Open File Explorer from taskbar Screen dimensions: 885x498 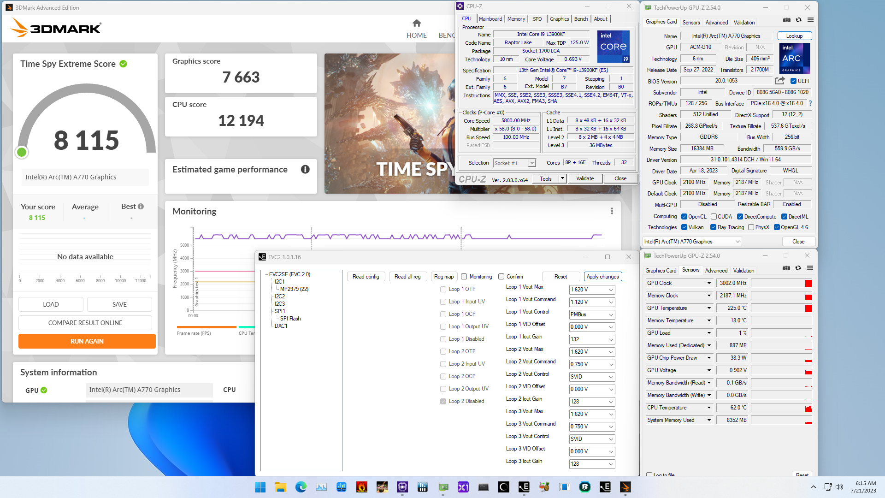tap(280, 487)
